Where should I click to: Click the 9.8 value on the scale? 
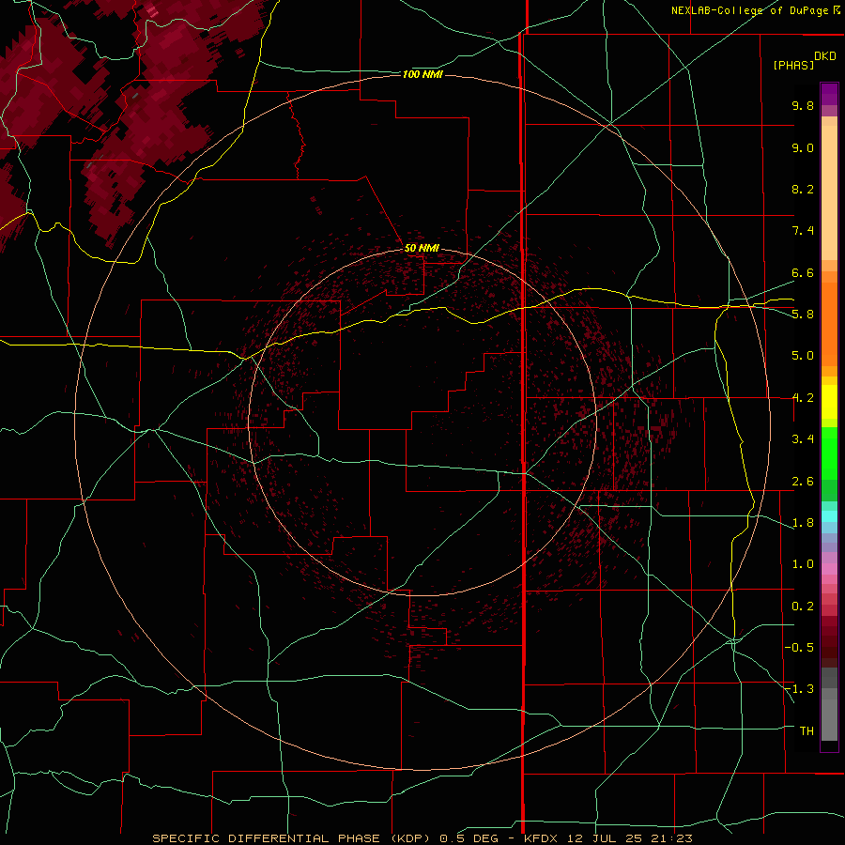click(x=803, y=105)
